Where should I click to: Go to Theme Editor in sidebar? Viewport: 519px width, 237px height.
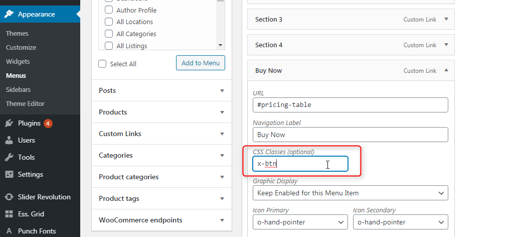(25, 104)
